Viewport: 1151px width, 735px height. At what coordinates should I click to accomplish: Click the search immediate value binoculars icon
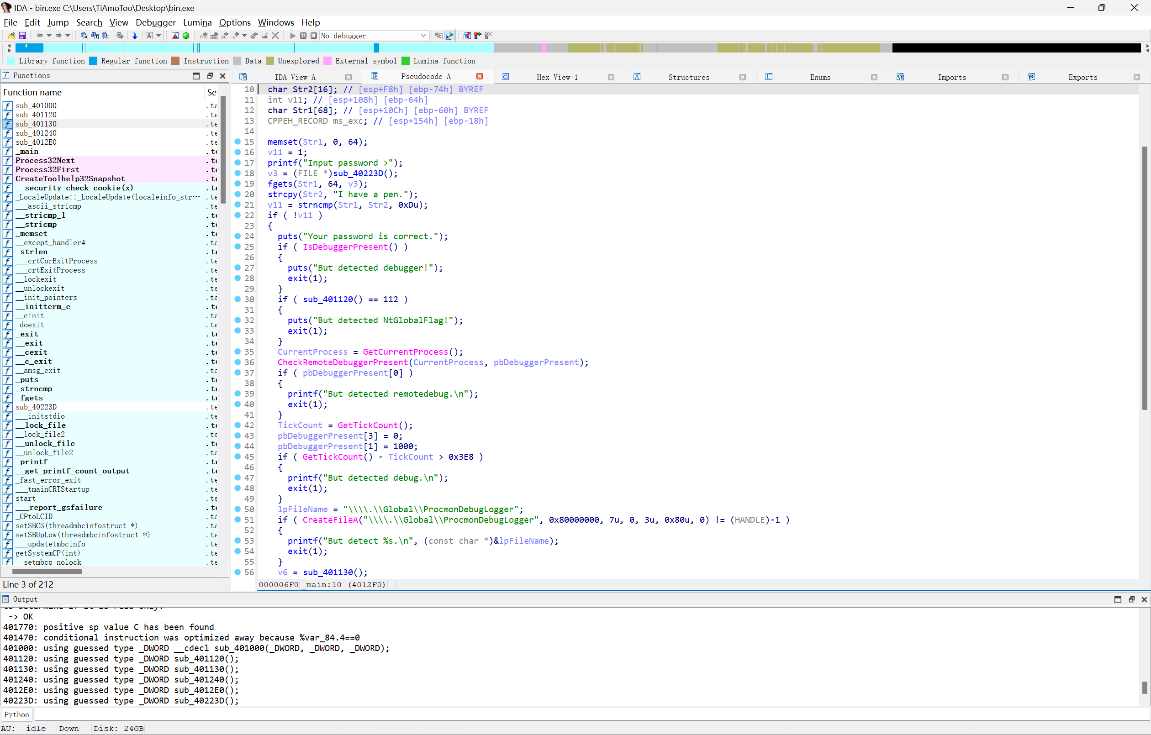point(84,35)
